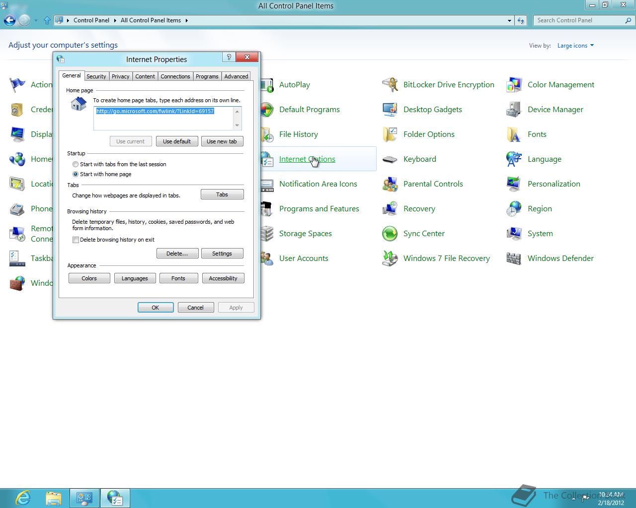Select Start with tabs from the last session
Screen dimensions: 636x508
click(x=76, y=164)
